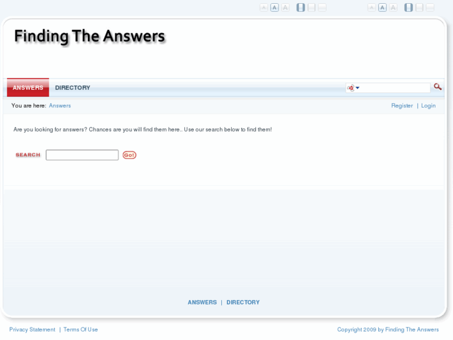Click the red SEARCH label
Image resolution: width=453 pixels, height=340 pixels.
[28, 155]
